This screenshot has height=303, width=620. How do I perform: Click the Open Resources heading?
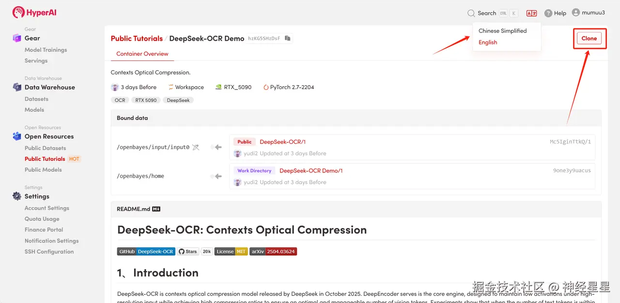[49, 136]
